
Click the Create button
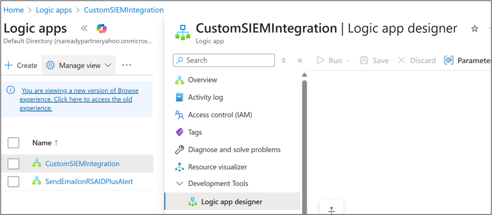21,66
